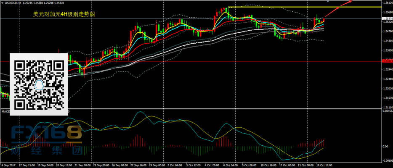Click the 29 Sep 00:00 time label
The width and height of the screenshot is (393, 168).
pyautogui.click(x=156, y=165)
